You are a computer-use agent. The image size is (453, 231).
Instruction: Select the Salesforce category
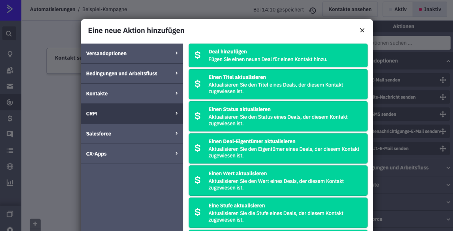click(132, 134)
